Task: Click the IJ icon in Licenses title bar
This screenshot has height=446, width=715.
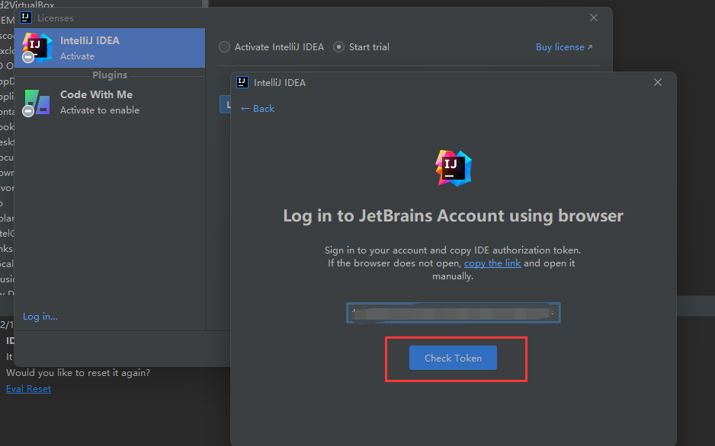Action: [26, 18]
